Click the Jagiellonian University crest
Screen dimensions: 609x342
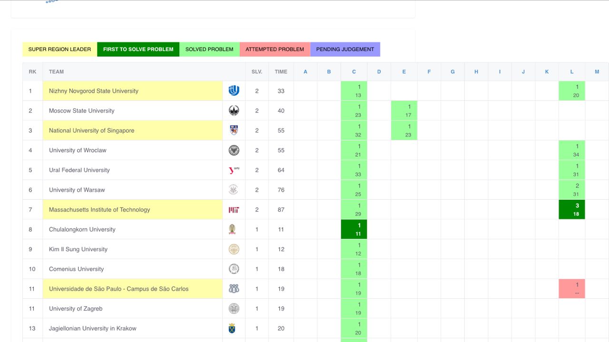point(232,328)
